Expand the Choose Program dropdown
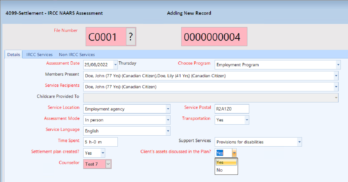Screen dimensions: 348x182 pos(338,65)
